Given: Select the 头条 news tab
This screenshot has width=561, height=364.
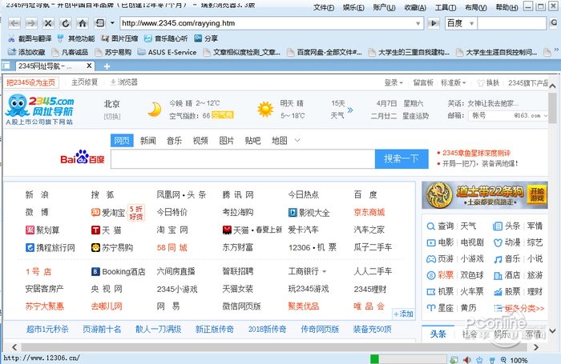Looking at the screenshot, I should point(438,334).
